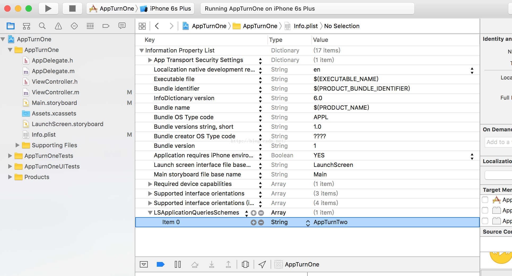
Task: Select AppDelegate.m in navigator
Action: coord(53,71)
